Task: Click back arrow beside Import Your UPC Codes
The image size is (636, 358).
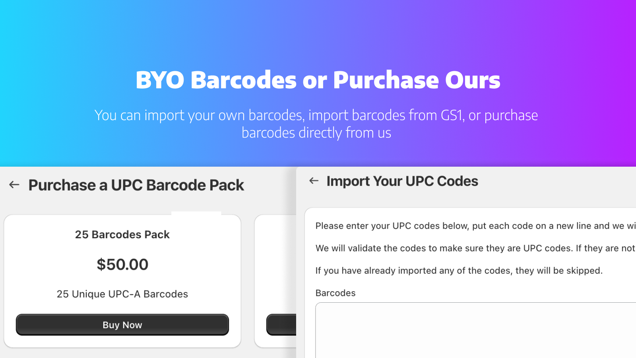Action: (314, 181)
